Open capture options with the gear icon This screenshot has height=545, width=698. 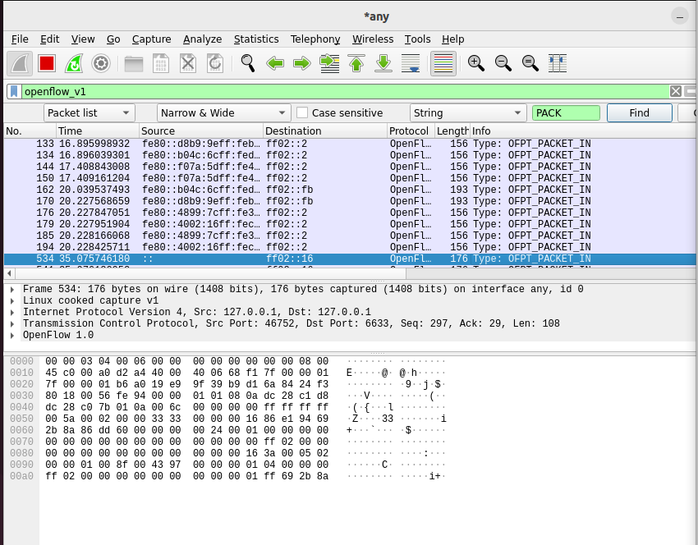tap(101, 64)
